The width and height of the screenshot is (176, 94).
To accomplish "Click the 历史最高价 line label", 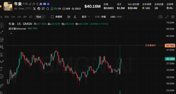I will pyautogui.click(x=151, y=45).
